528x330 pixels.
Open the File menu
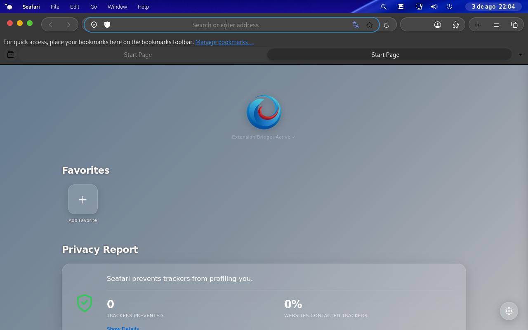[55, 7]
